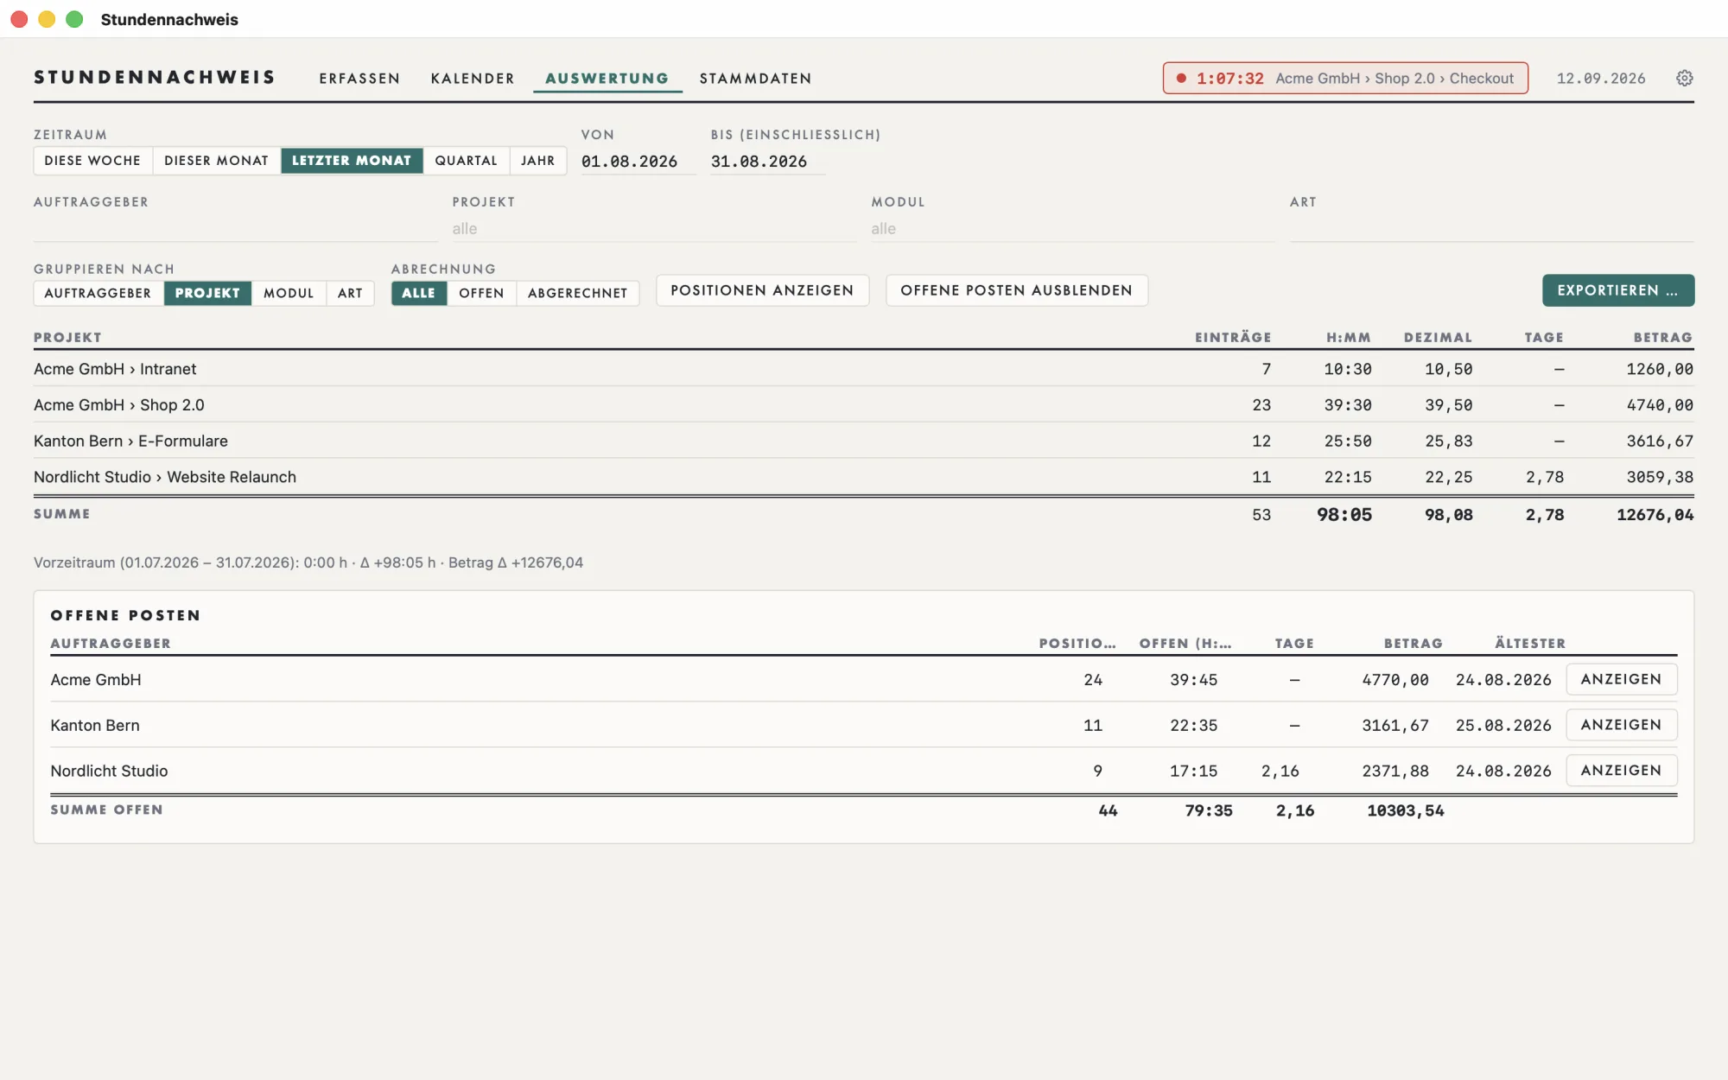
Task: Show Alle billing entries
Action: pyautogui.click(x=419, y=293)
